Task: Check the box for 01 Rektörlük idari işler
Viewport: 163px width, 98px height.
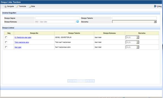Action: tap(6, 37)
